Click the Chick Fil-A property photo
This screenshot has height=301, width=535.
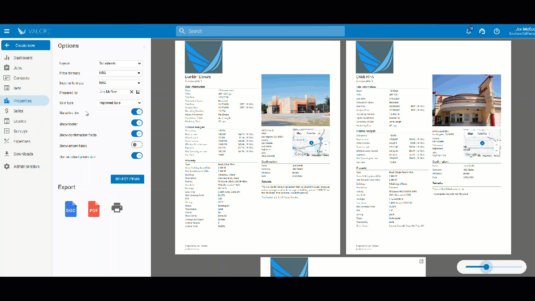[x=466, y=101]
